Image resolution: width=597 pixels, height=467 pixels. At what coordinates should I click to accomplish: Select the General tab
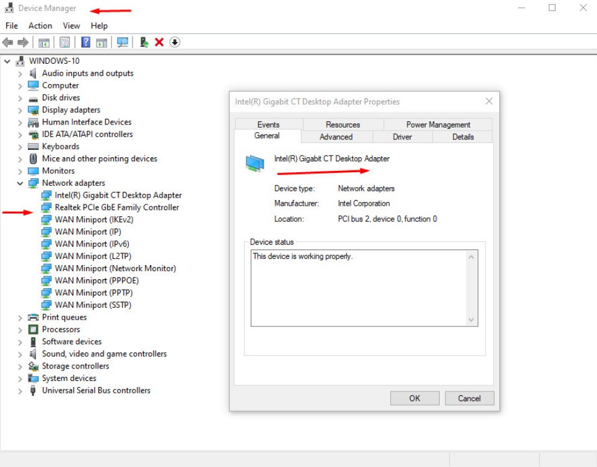267,136
